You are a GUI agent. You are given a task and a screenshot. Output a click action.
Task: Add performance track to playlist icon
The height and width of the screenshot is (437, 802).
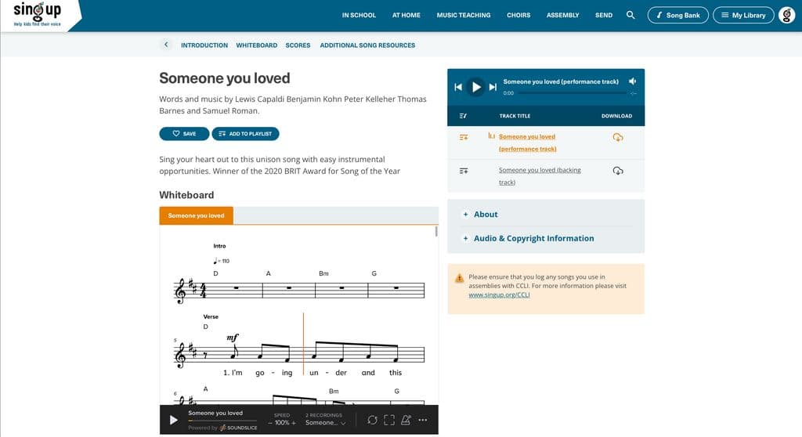pos(464,137)
